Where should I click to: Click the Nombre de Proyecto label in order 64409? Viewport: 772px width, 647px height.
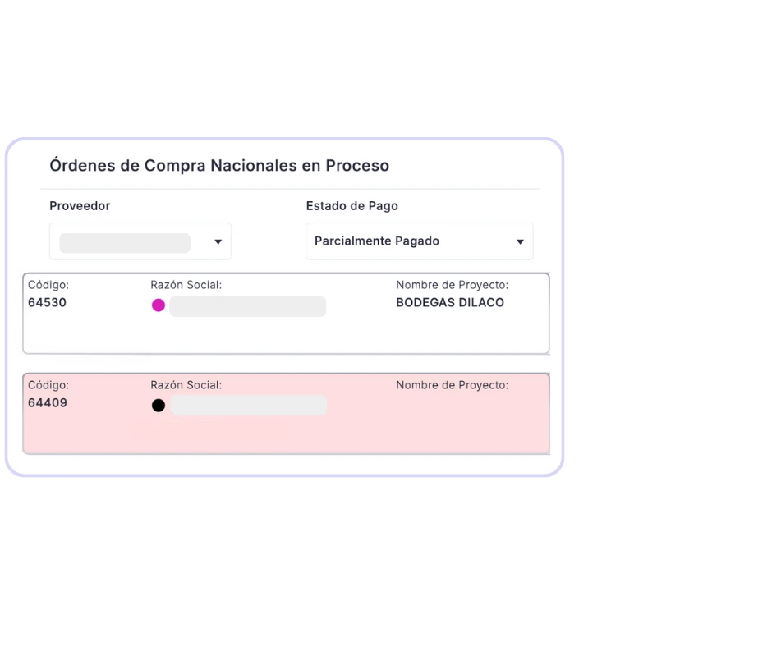[x=453, y=385]
